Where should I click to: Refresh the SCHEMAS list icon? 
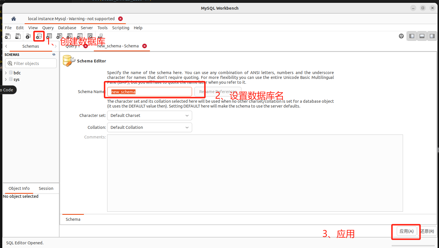(54, 54)
